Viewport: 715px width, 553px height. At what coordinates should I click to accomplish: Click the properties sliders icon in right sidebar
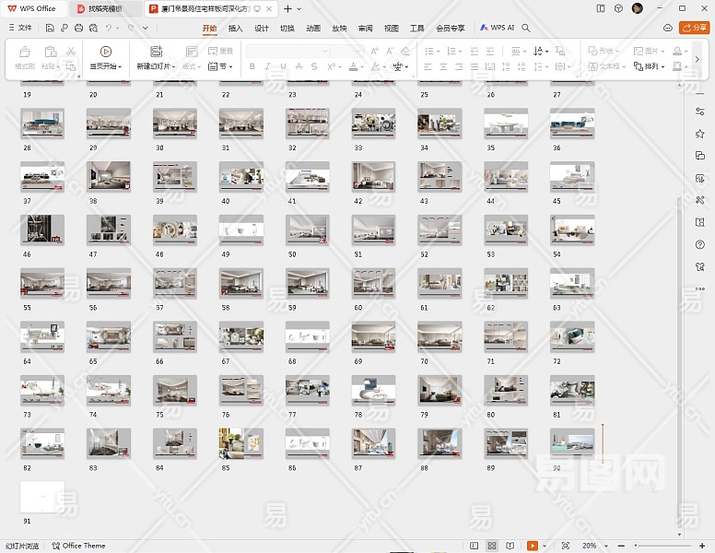[700, 112]
